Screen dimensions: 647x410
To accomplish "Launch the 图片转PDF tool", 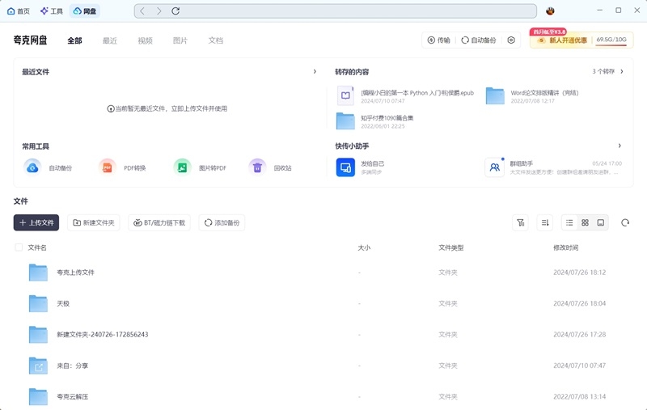I will [200, 168].
